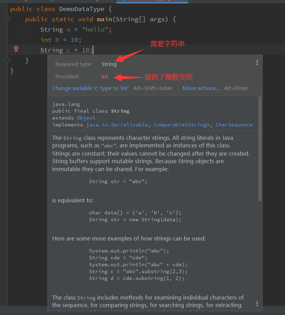Open the java.io.Serializable link
The image size is (285, 315).
click(x=117, y=125)
